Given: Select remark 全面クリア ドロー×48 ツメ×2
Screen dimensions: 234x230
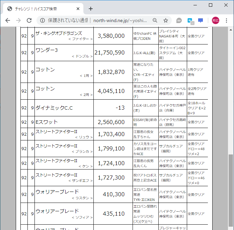Looking at the screenshot, I should click(x=196, y=149).
